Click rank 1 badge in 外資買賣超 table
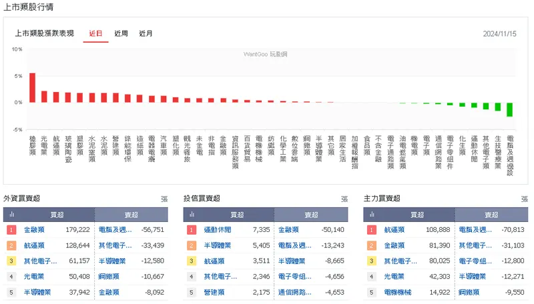 coord(11,230)
